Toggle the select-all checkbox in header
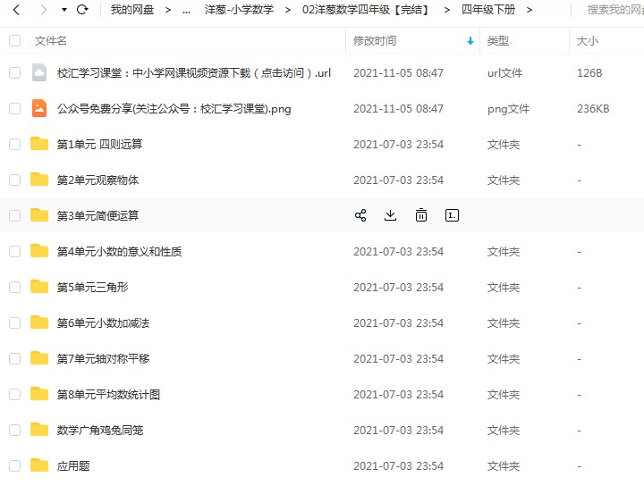Screen dimensions: 644x494 coord(15,40)
